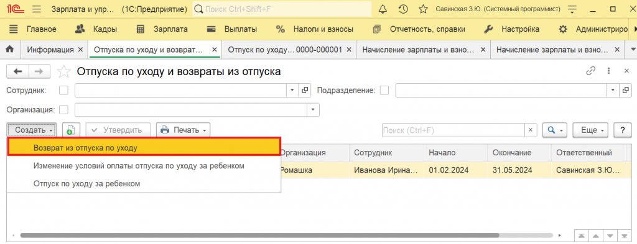This screenshot has height=244, width=637.
Task: Open the notifications bell icon
Action: click(383, 9)
